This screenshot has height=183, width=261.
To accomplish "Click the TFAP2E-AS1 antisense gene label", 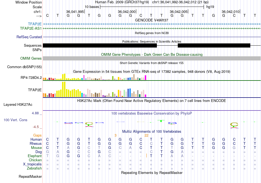I will point(31,28).
